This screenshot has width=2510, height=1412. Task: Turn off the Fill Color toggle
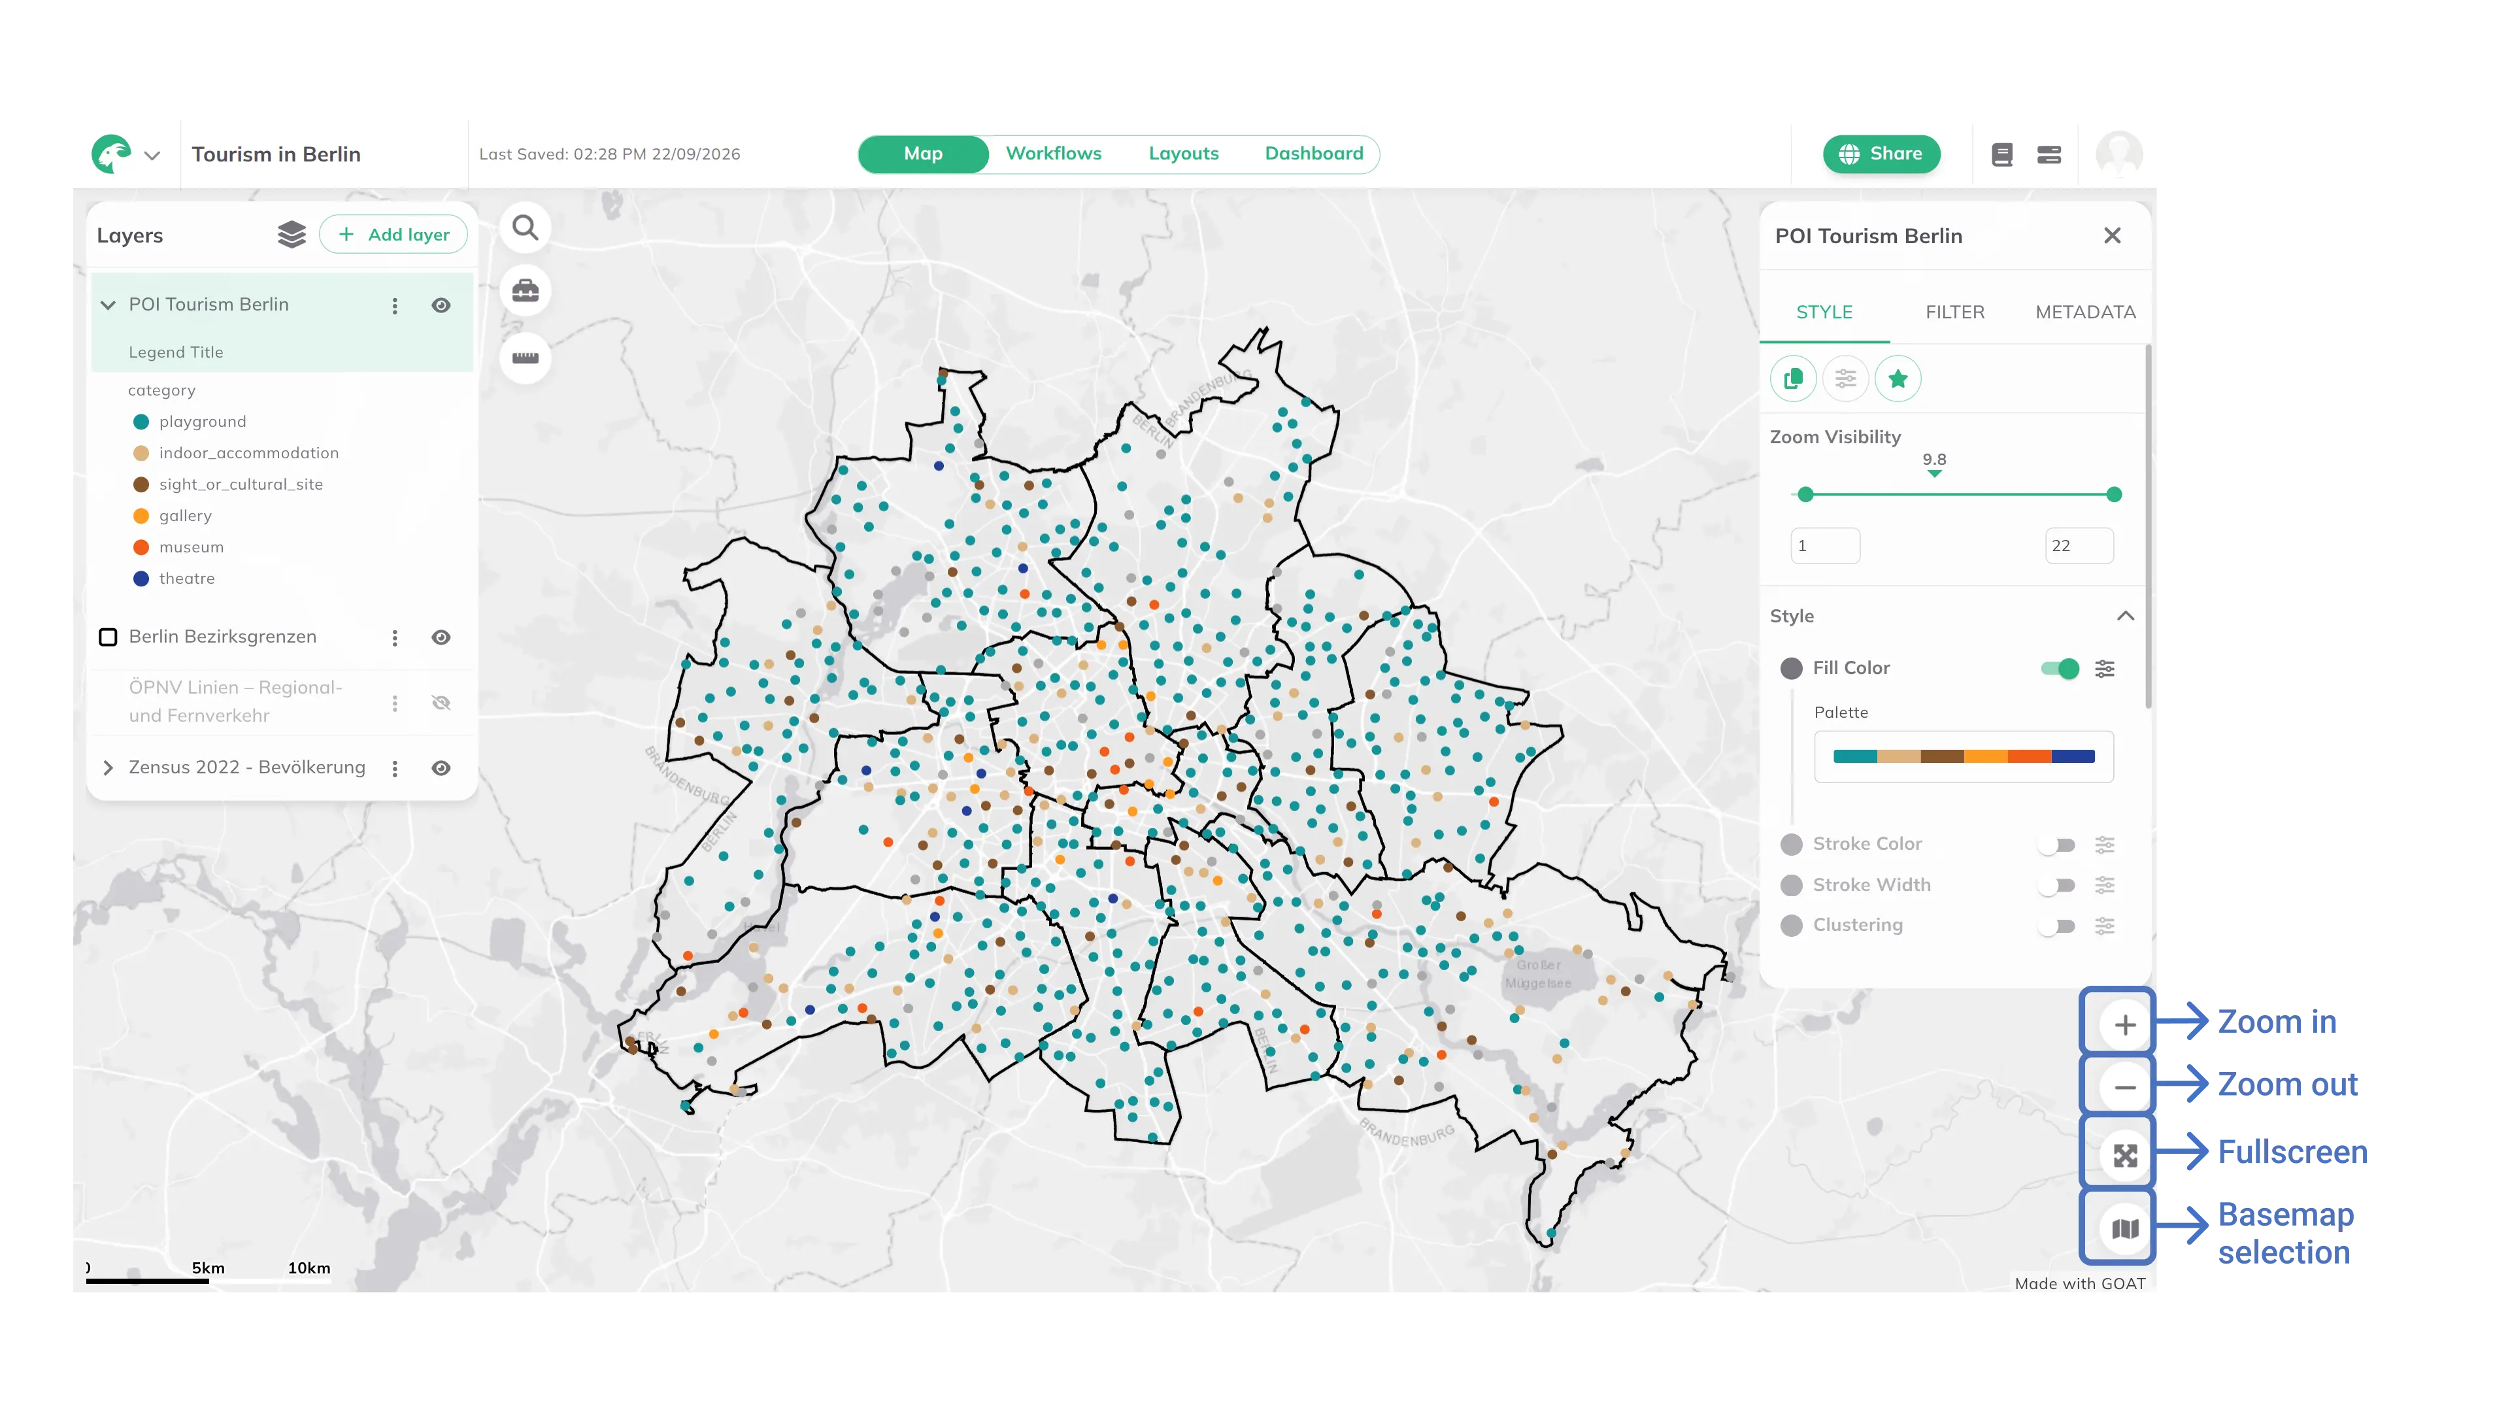pyautogui.click(x=2060, y=669)
